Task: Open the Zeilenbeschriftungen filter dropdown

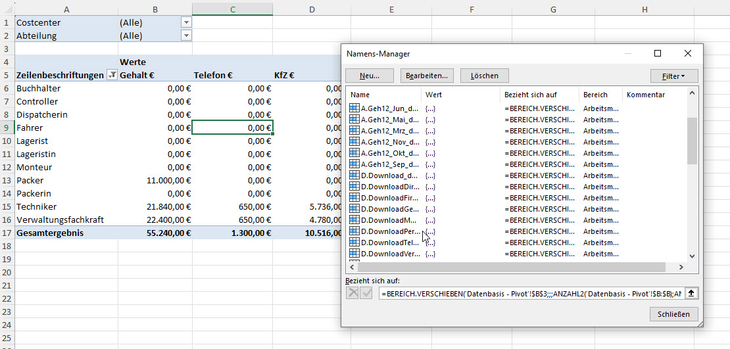Action: (x=112, y=76)
